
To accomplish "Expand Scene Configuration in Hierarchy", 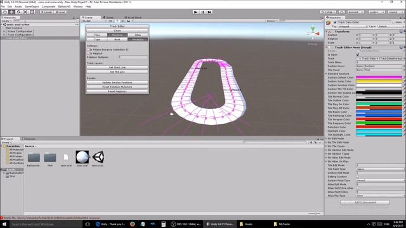I will click(4, 31).
